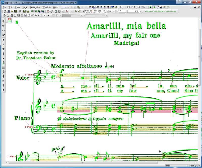Select the accent (>) tool
Image resolution: width=202 pixels, height=168 pixels.
[4, 45]
